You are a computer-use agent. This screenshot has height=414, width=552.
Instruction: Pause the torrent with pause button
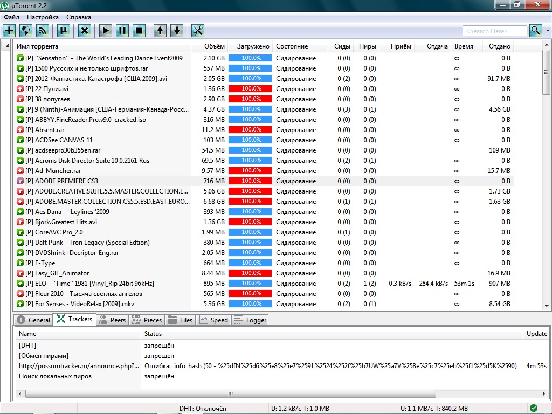122,31
